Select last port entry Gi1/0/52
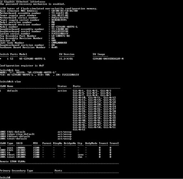Viewport: 183px width, 179px height. [x=79, y=130]
